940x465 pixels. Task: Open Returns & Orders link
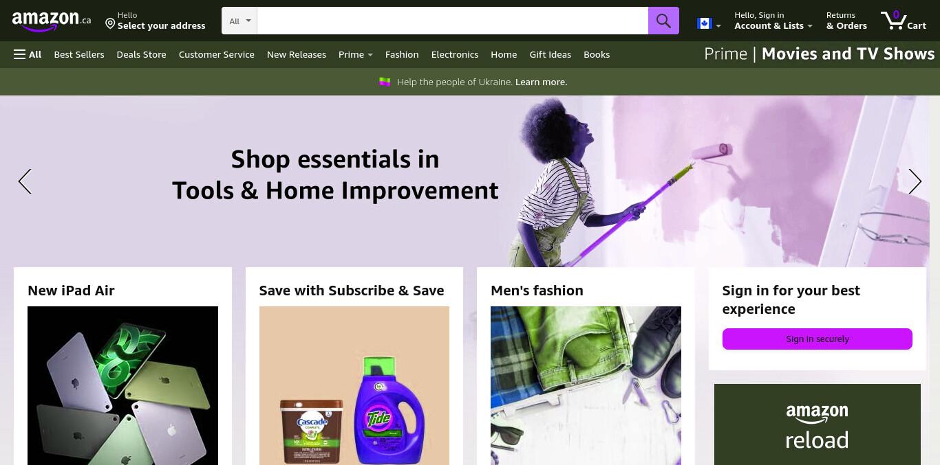pyautogui.click(x=846, y=21)
